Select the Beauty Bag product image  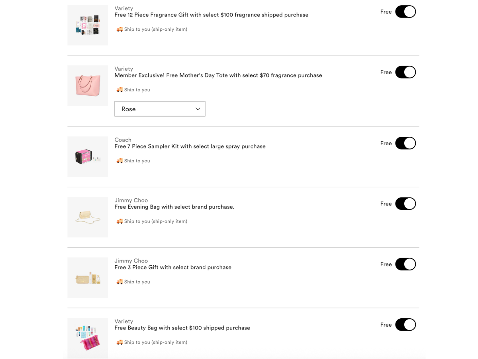88,338
